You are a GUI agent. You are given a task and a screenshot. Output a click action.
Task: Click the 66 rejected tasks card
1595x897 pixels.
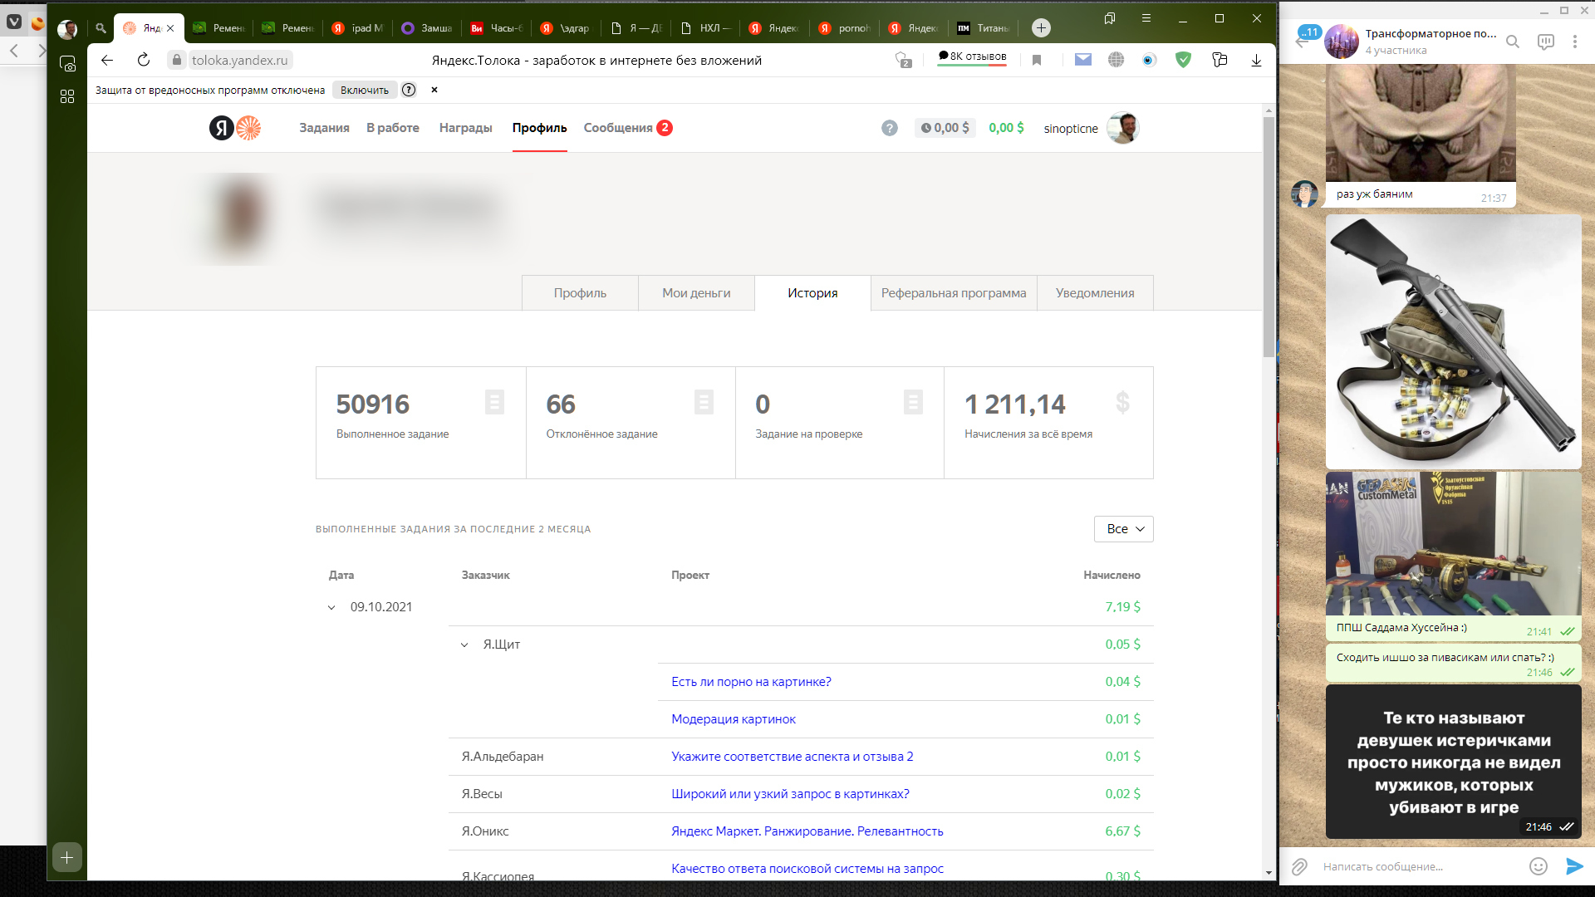coord(631,423)
